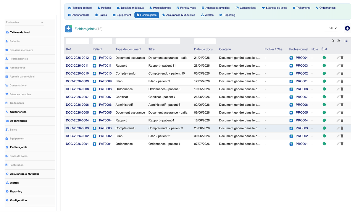The image size is (355, 220).
Task: Click the professional icon beside PRO004 in DOC-2026-0012 row
Action: click(291, 58)
